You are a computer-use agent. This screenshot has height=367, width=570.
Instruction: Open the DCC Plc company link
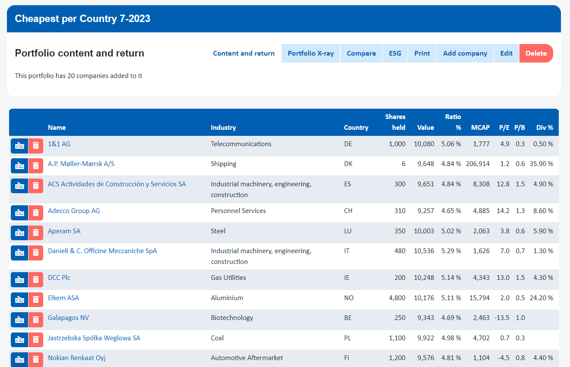pos(59,278)
